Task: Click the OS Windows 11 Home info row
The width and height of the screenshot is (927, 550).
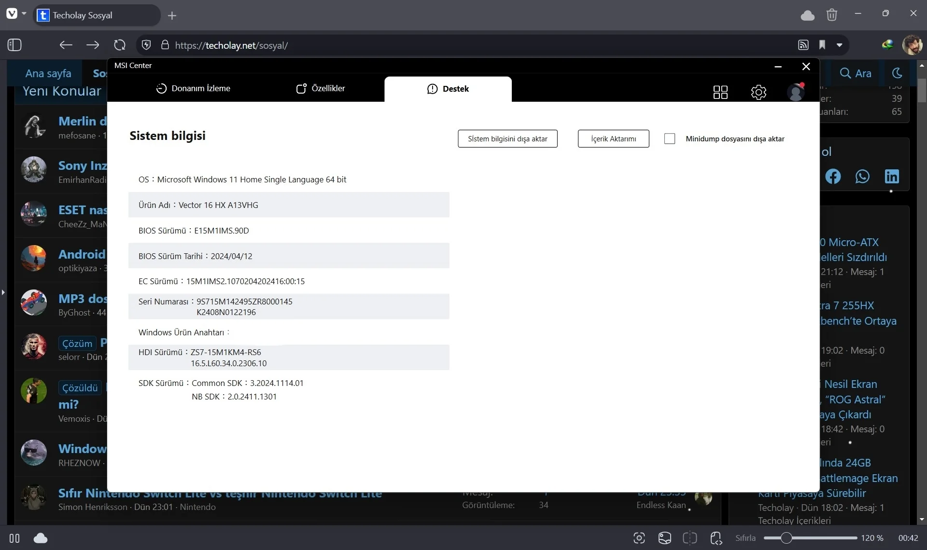Action: pos(289,179)
